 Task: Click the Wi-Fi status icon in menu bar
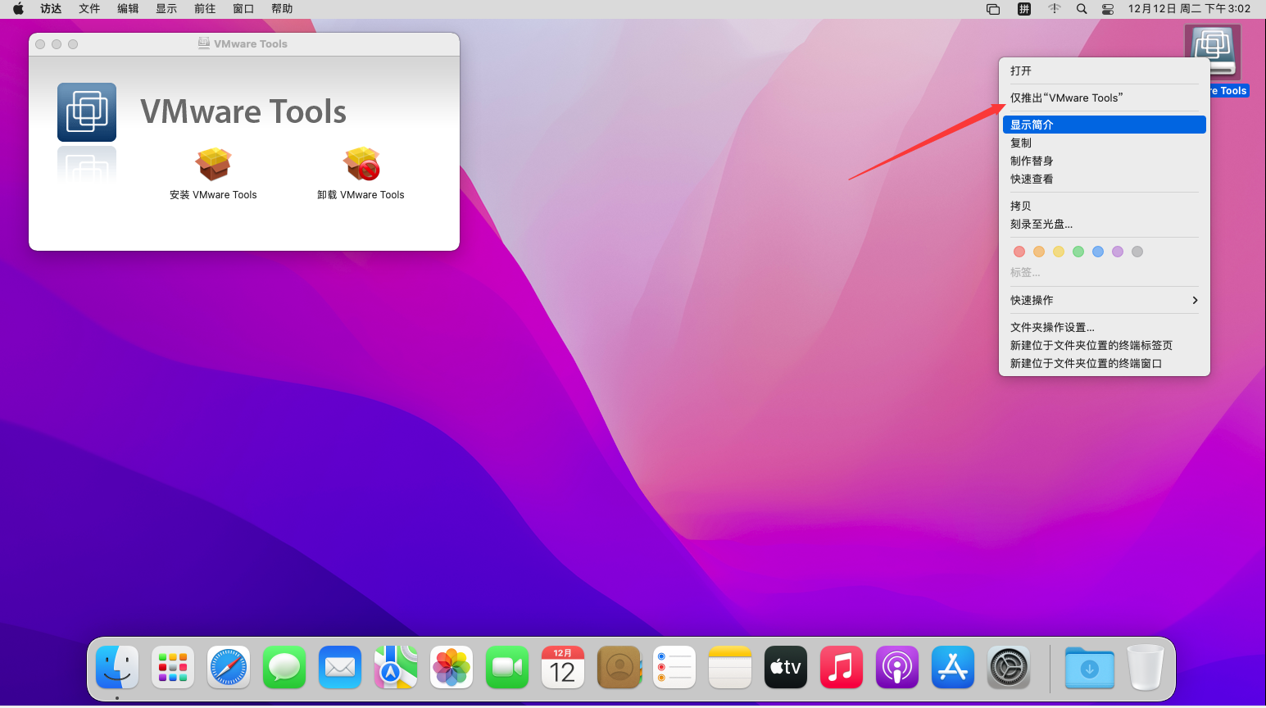(x=1055, y=9)
